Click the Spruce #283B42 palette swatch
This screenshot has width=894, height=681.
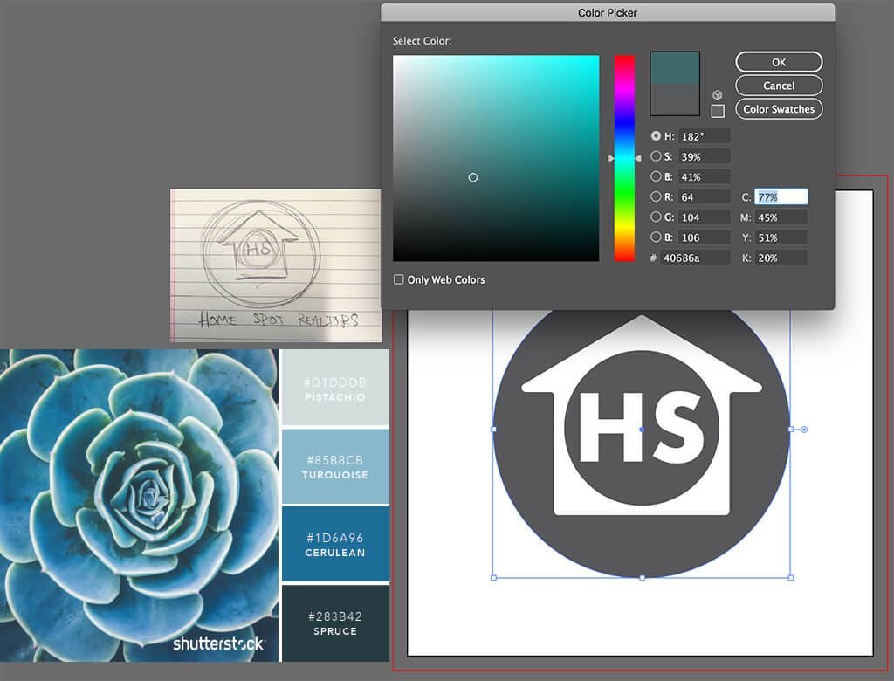(x=335, y=623)
